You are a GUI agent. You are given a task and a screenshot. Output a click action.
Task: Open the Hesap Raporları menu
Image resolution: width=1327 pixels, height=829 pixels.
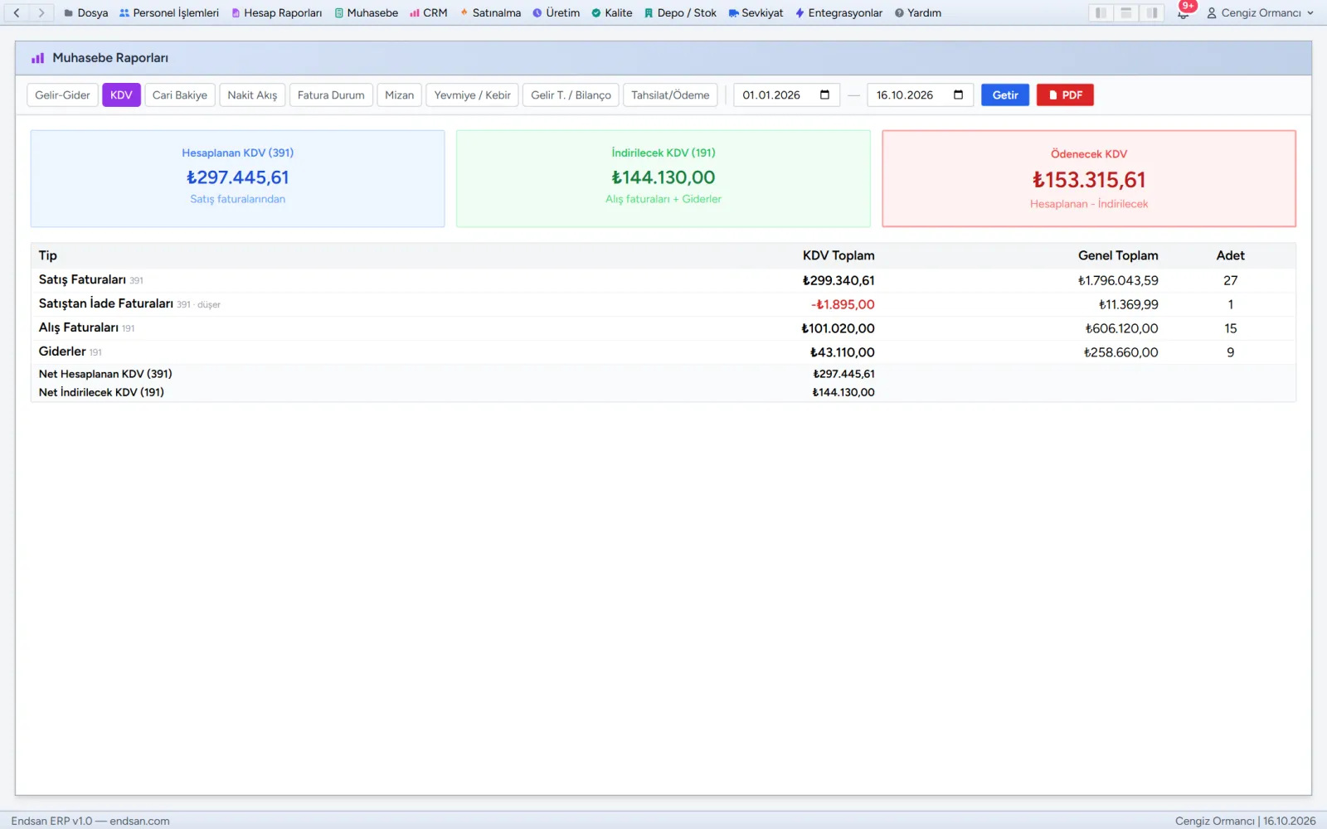pos(277,12)
